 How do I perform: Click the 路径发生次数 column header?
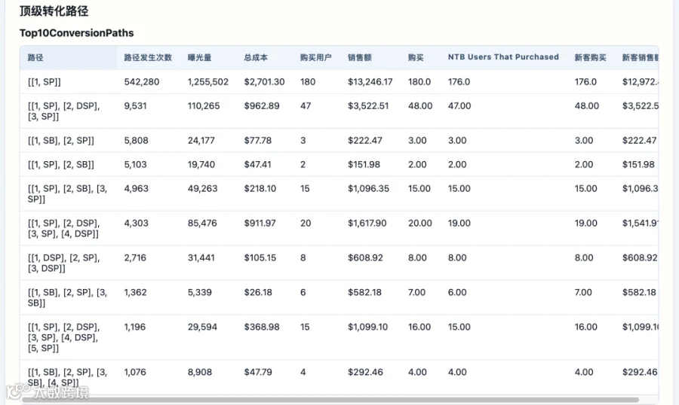(148, 57)
